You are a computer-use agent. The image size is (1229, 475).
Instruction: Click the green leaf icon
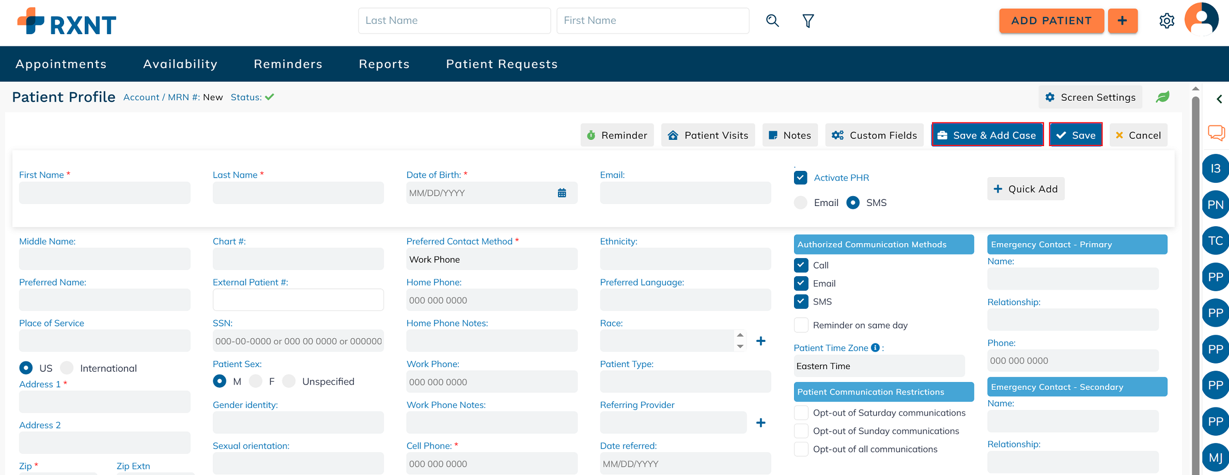[1162, 97]
